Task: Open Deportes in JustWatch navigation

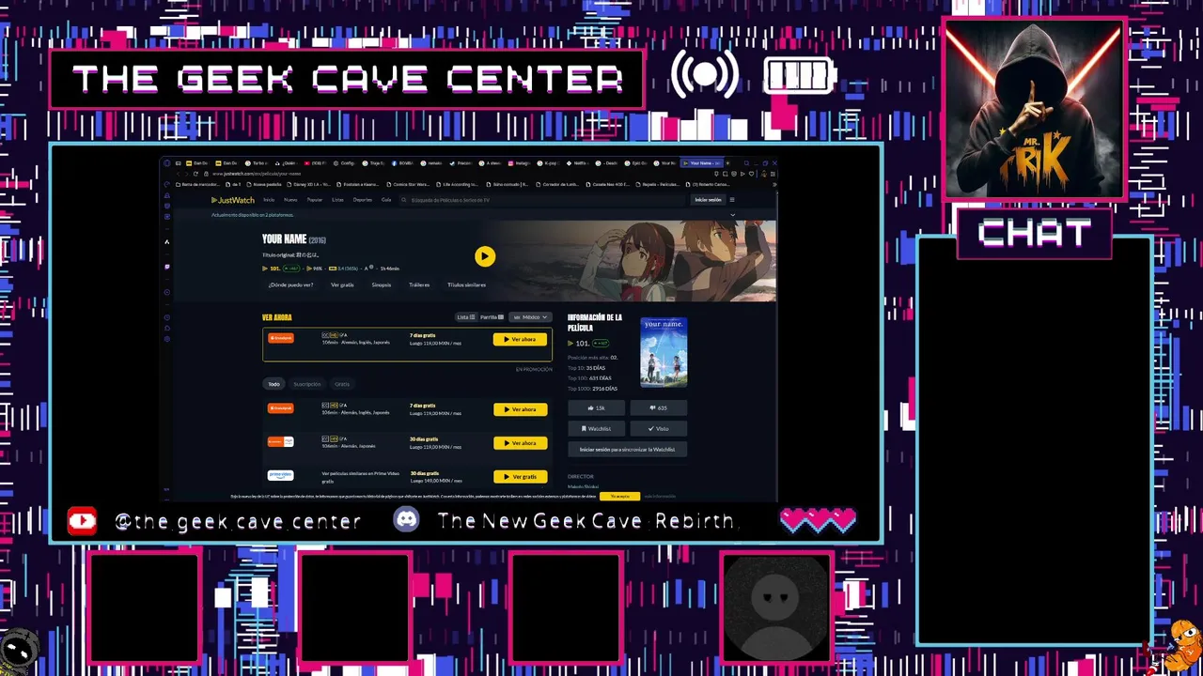Action: [x=362, y=200]
